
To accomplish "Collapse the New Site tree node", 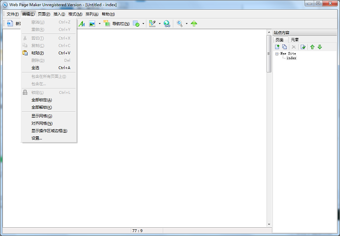I will pos(277,54).
